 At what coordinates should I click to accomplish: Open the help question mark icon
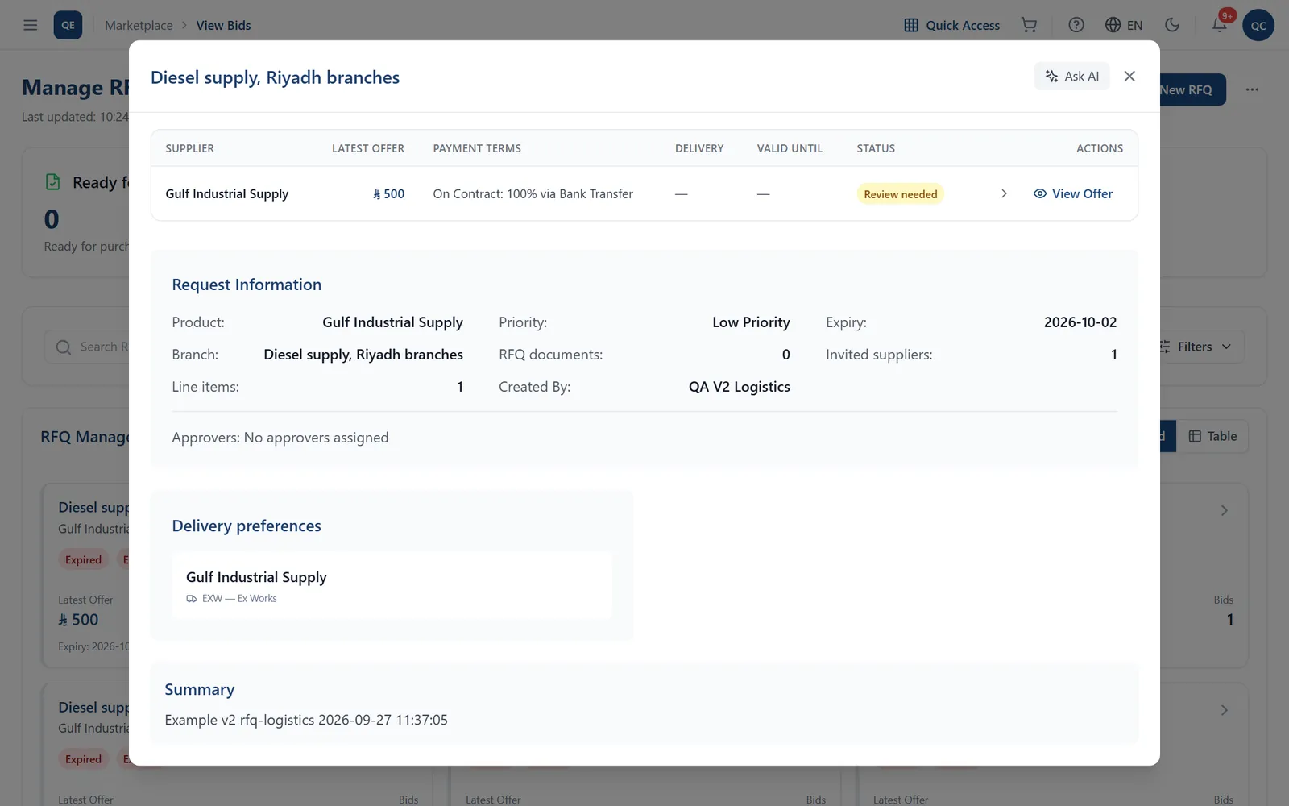point(1076,25)
